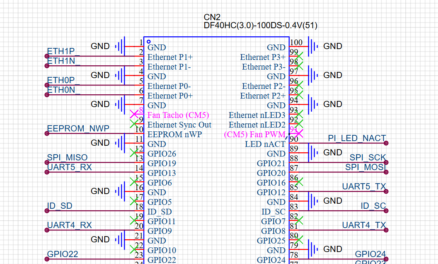The image size is (438, 264).
Task: Click the magenta no-connect cross on pin 91
Action: (x=299, y=133)
